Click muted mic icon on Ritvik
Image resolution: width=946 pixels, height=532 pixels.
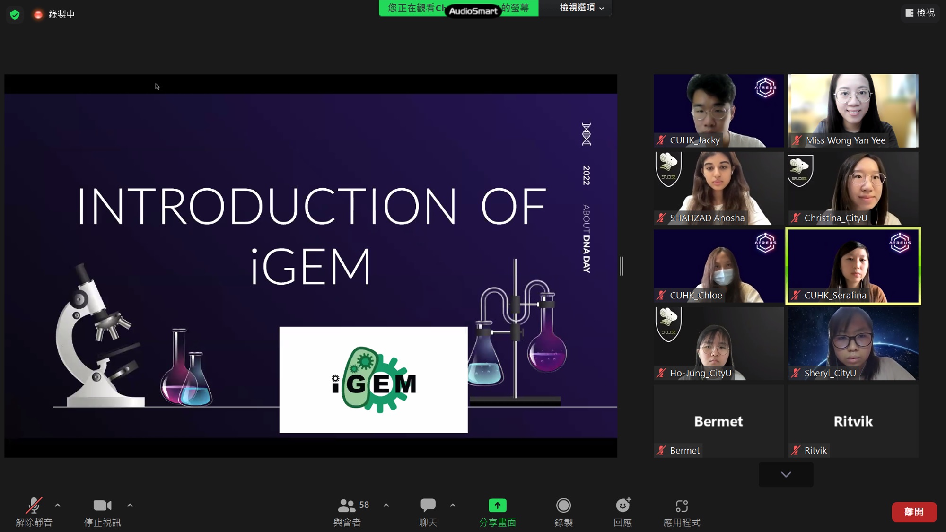click(796, 451)
